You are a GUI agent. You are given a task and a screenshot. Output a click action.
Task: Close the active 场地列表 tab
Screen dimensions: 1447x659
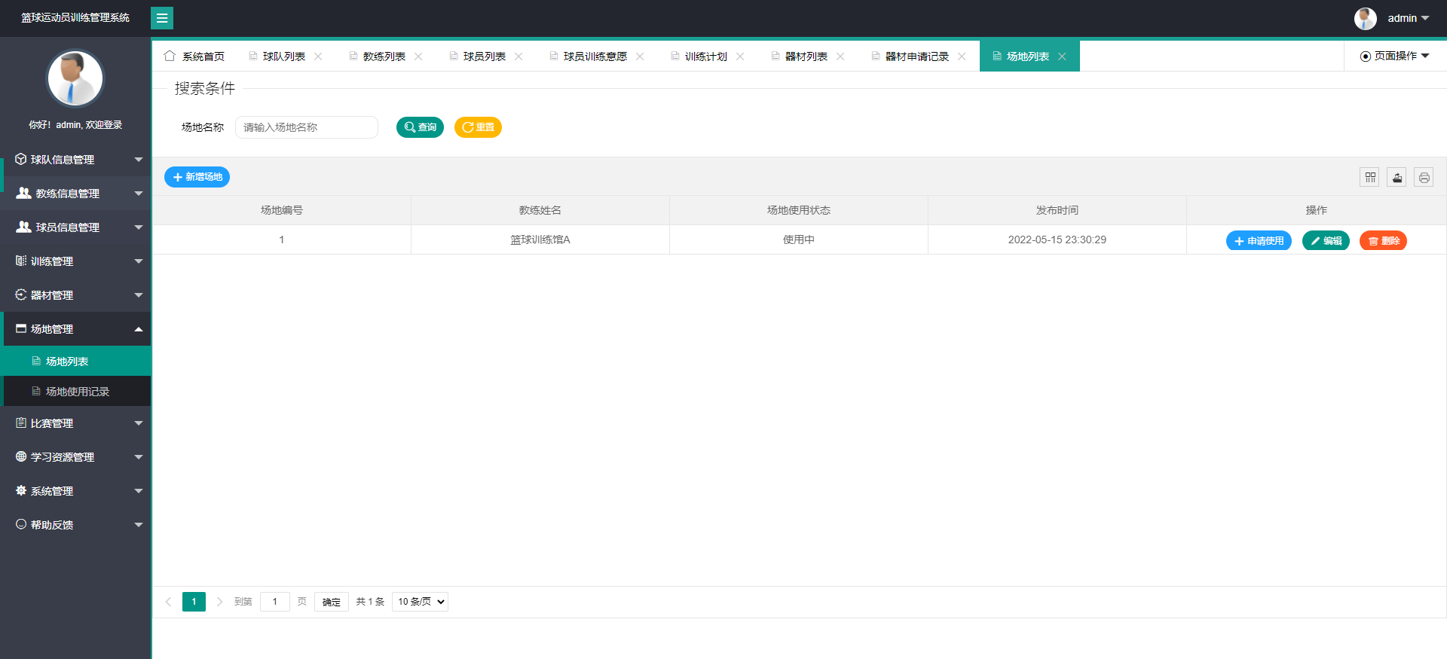pos(1062,56)
